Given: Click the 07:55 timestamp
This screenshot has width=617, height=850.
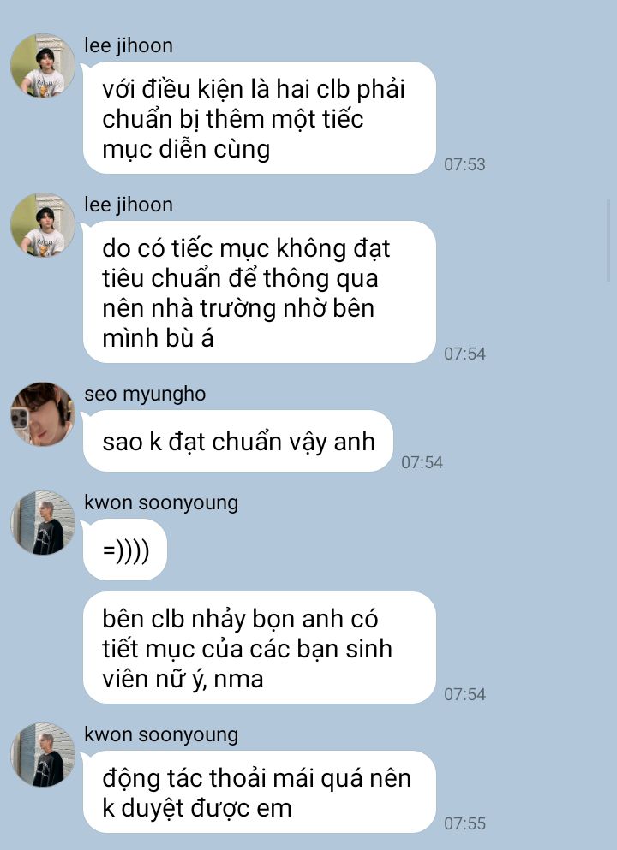Looking at the screenshot, I should pos(464,823).
